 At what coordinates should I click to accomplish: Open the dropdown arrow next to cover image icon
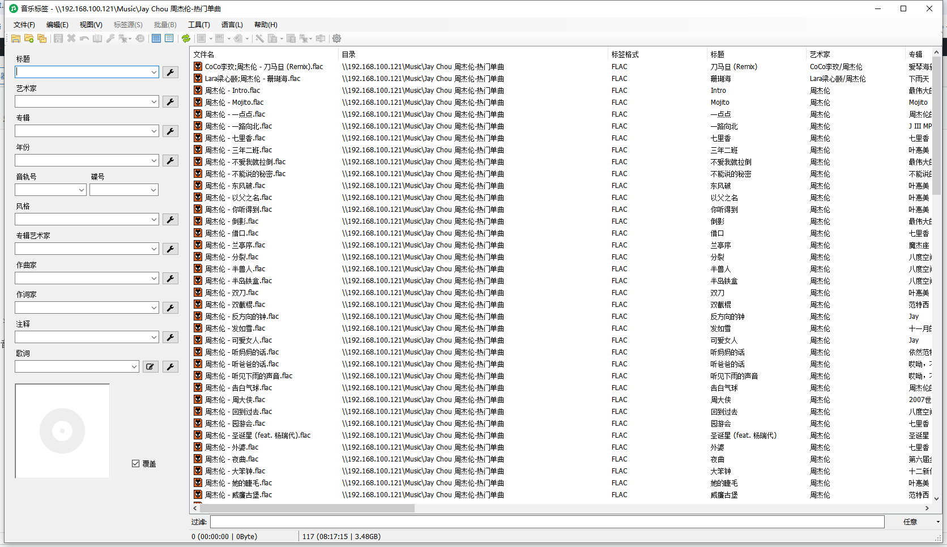tap(211, 39)
